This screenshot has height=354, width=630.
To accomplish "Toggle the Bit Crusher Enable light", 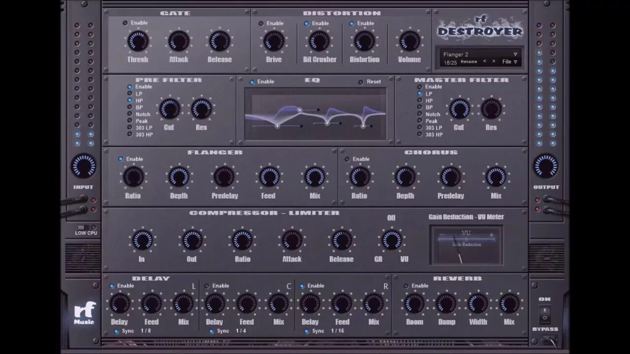I will click(306, 23).
